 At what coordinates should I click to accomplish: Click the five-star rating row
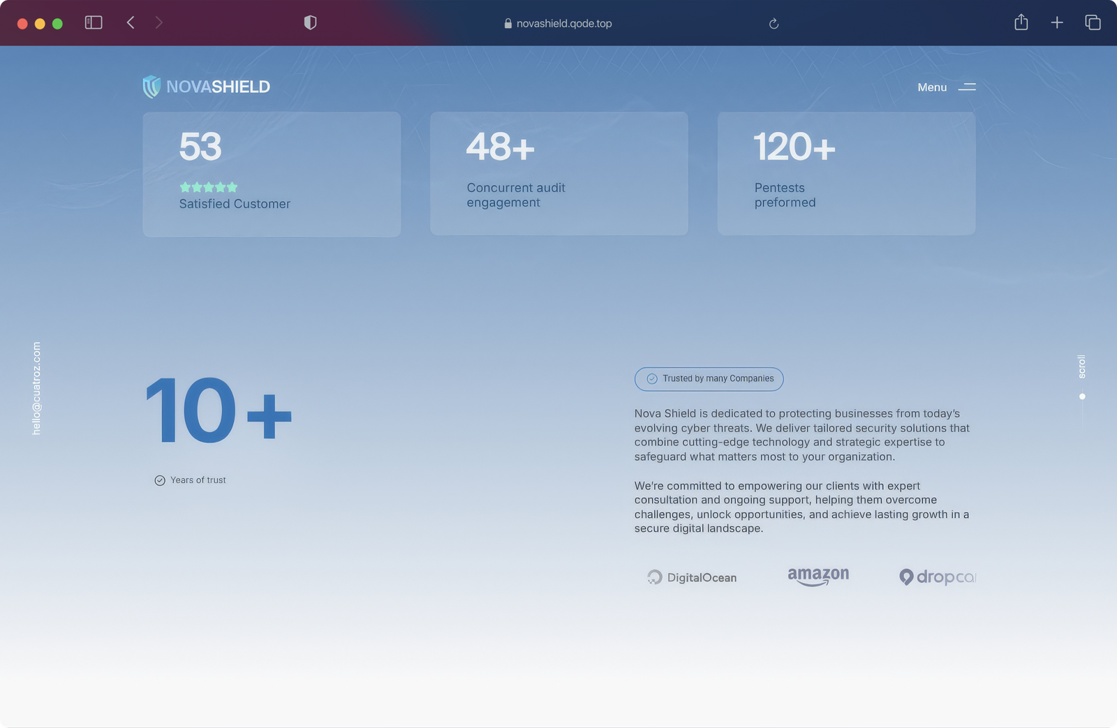208,187
